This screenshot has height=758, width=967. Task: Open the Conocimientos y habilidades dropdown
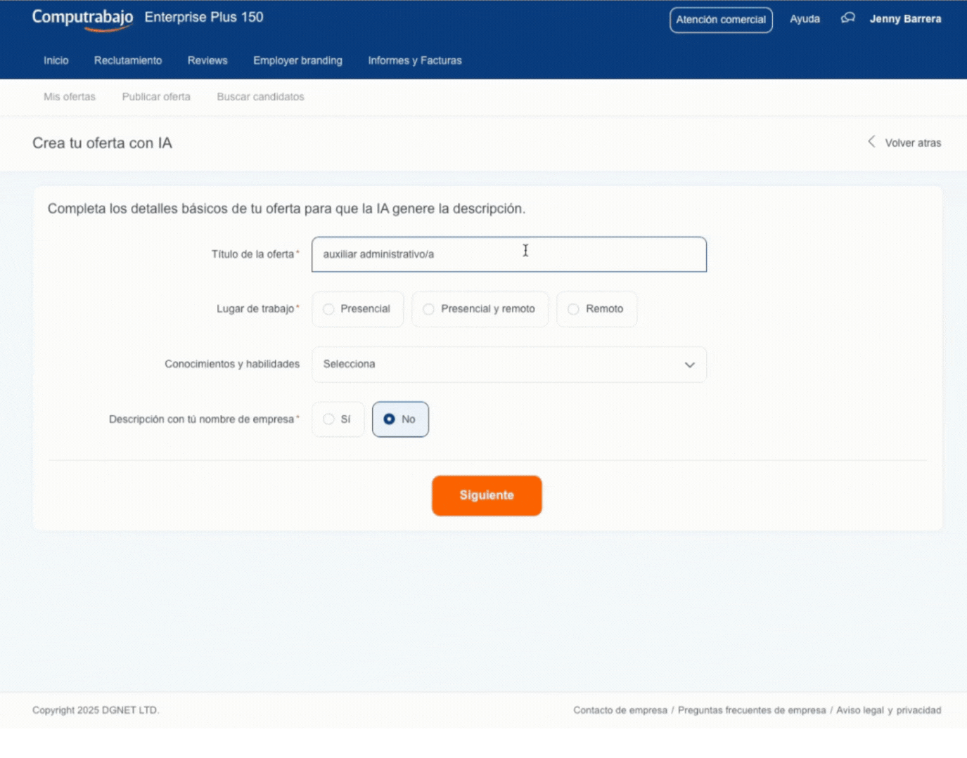click(x=509, y=365)
